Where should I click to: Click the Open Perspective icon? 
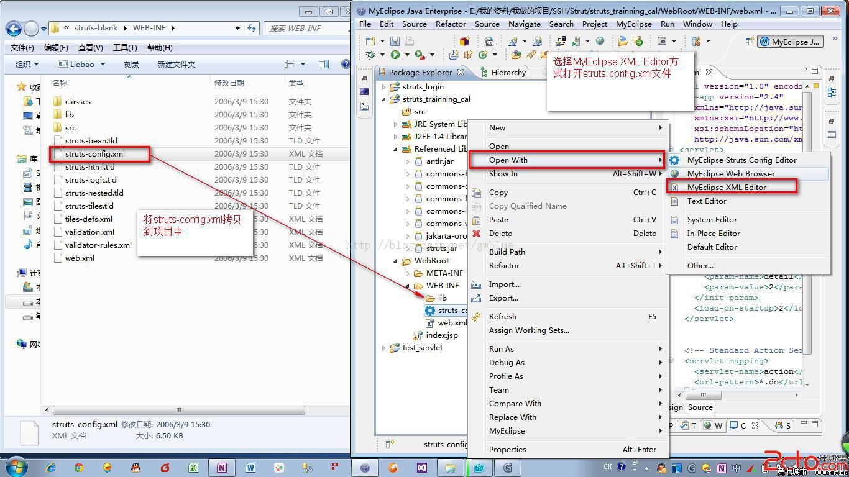pyautogui.click(x=750, y=42)
